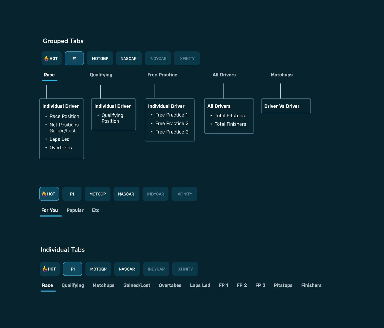This screenshot has width=384, height=328.
Task: Expand the Free Practice group panel
Action: tap(162, 75)
